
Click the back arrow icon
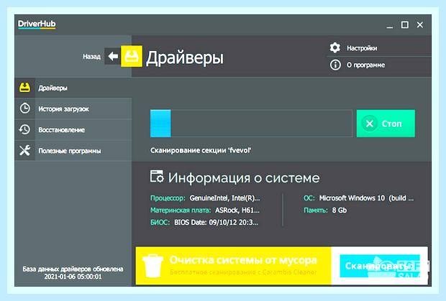click(x=113, y=56)
